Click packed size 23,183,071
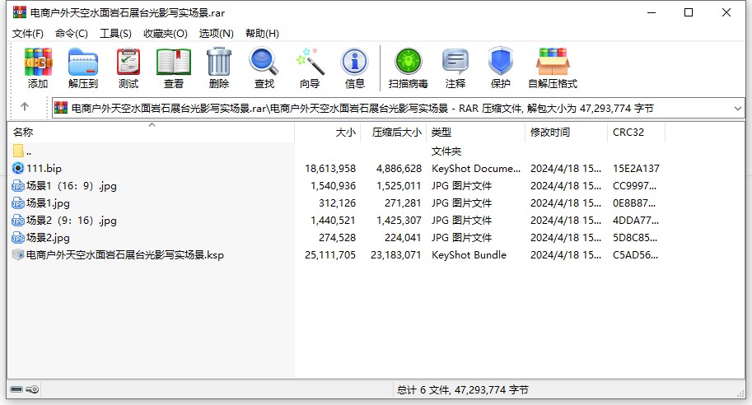Viewport: 752px width, 405px height. 396,255
